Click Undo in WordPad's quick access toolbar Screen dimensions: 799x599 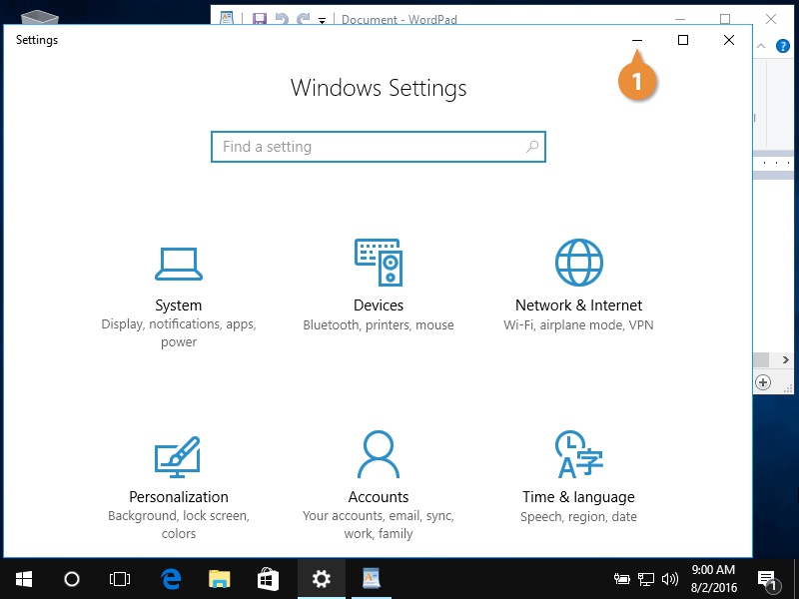pyautogui.click(x=281, y=19)
